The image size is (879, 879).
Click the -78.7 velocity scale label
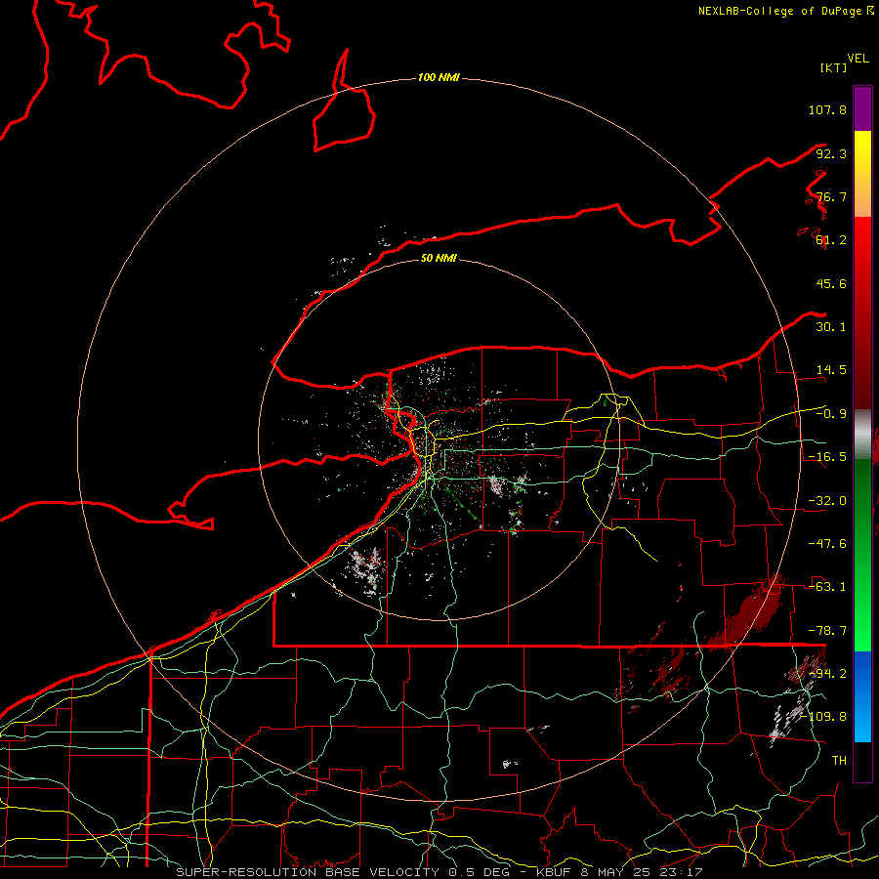[827, 631]
